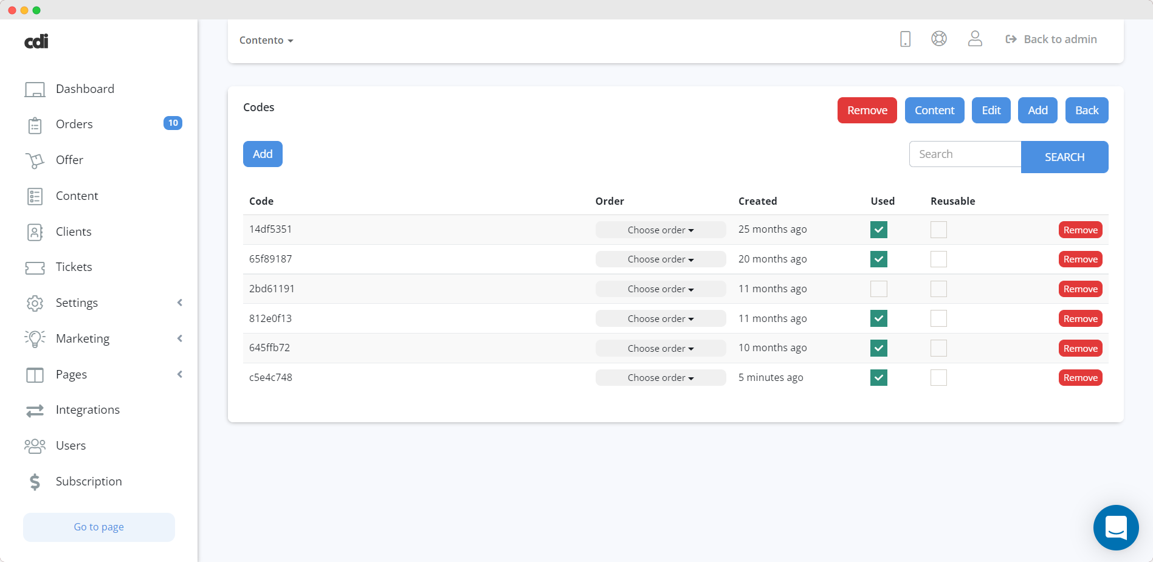Open mobile preview phone icon
Image resolution: width=1153 pixels, height=562 pixels.
[905, 39]
